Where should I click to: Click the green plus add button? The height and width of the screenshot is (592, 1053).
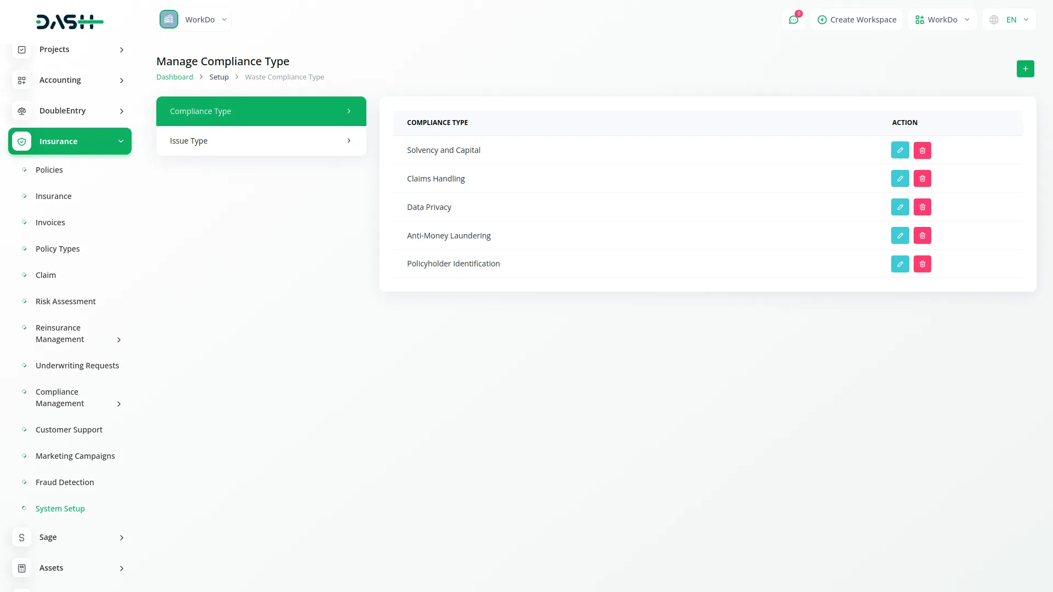click(1026, 69)
